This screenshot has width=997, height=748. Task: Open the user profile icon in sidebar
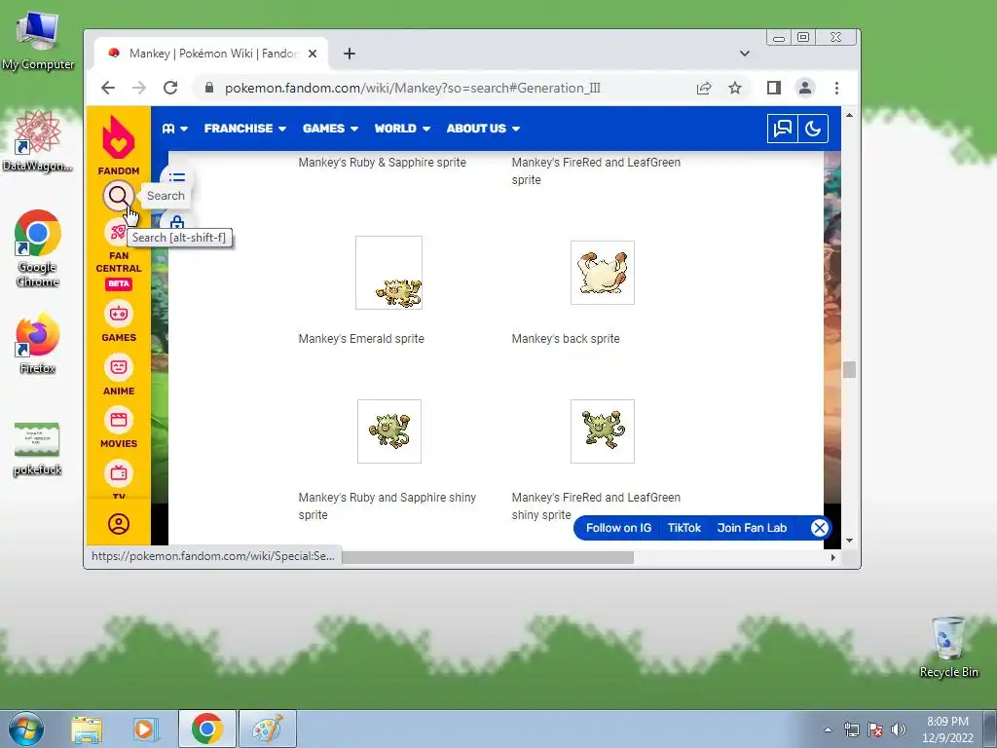[118, 524]
